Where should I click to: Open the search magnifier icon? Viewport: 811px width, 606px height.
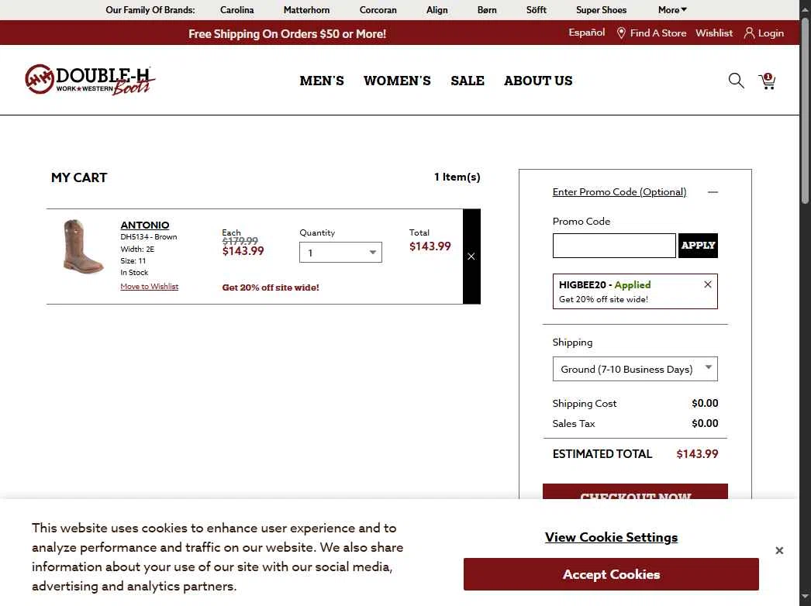pos(736,81)
